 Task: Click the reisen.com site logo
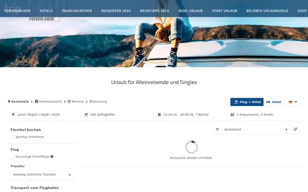tap(42, 19)
